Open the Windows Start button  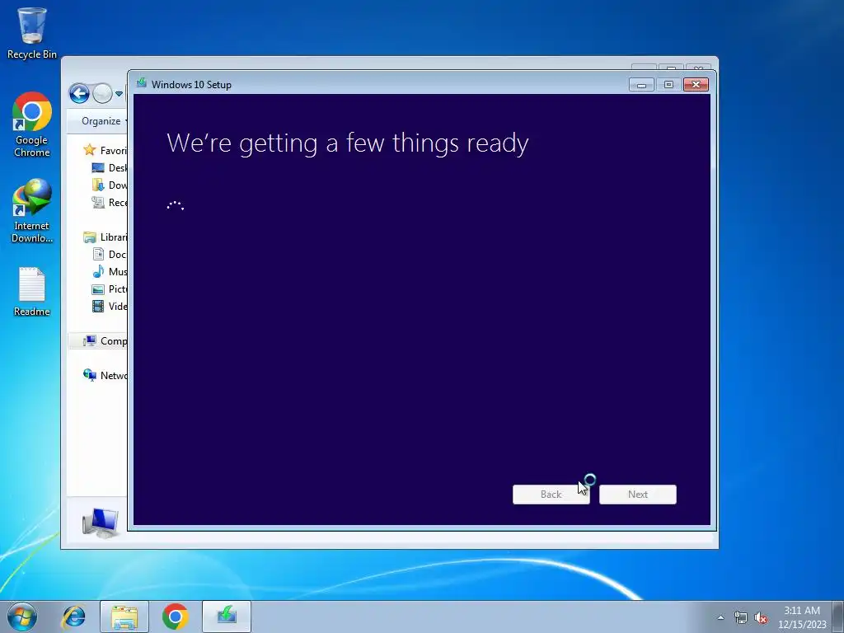(22, 617)
